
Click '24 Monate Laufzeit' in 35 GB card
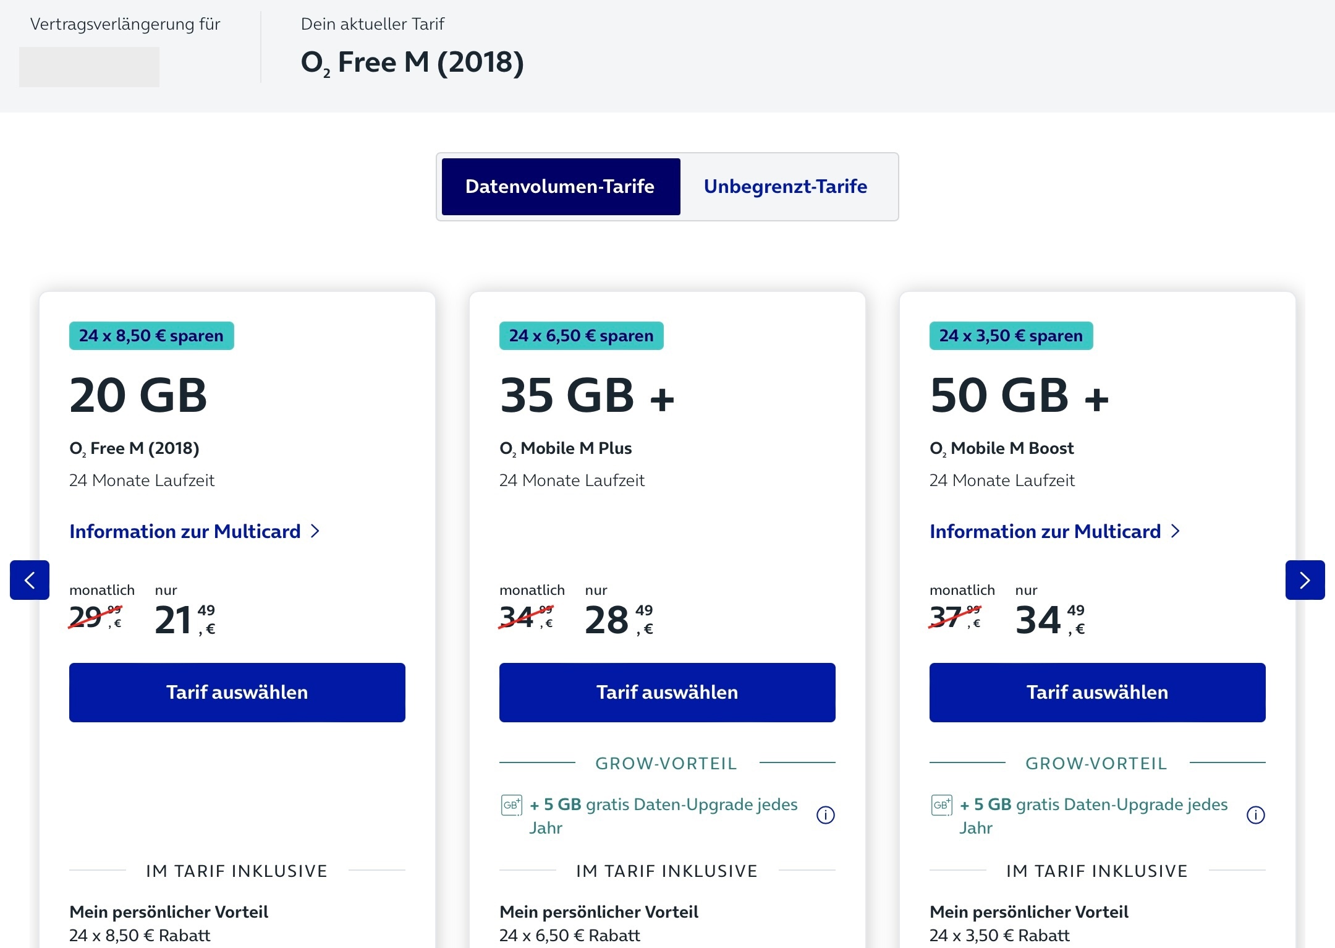click(x=572, y=480)
